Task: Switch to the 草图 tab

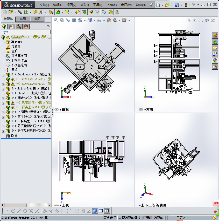Action: pyautogui.click(x=37, y=19)
